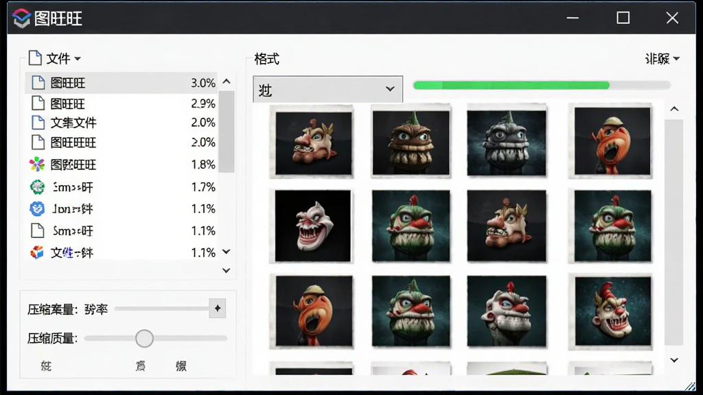Click the 图旺旺 app logo in title bar

21,19
